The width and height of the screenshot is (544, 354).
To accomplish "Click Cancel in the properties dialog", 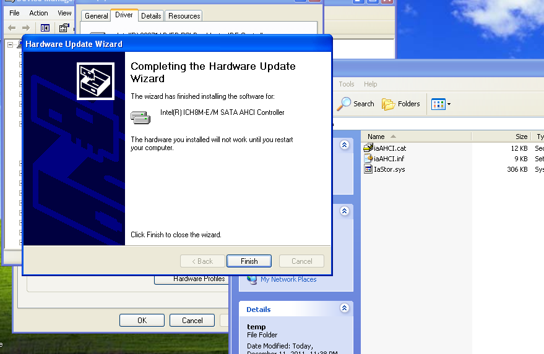I will (192, 321).
